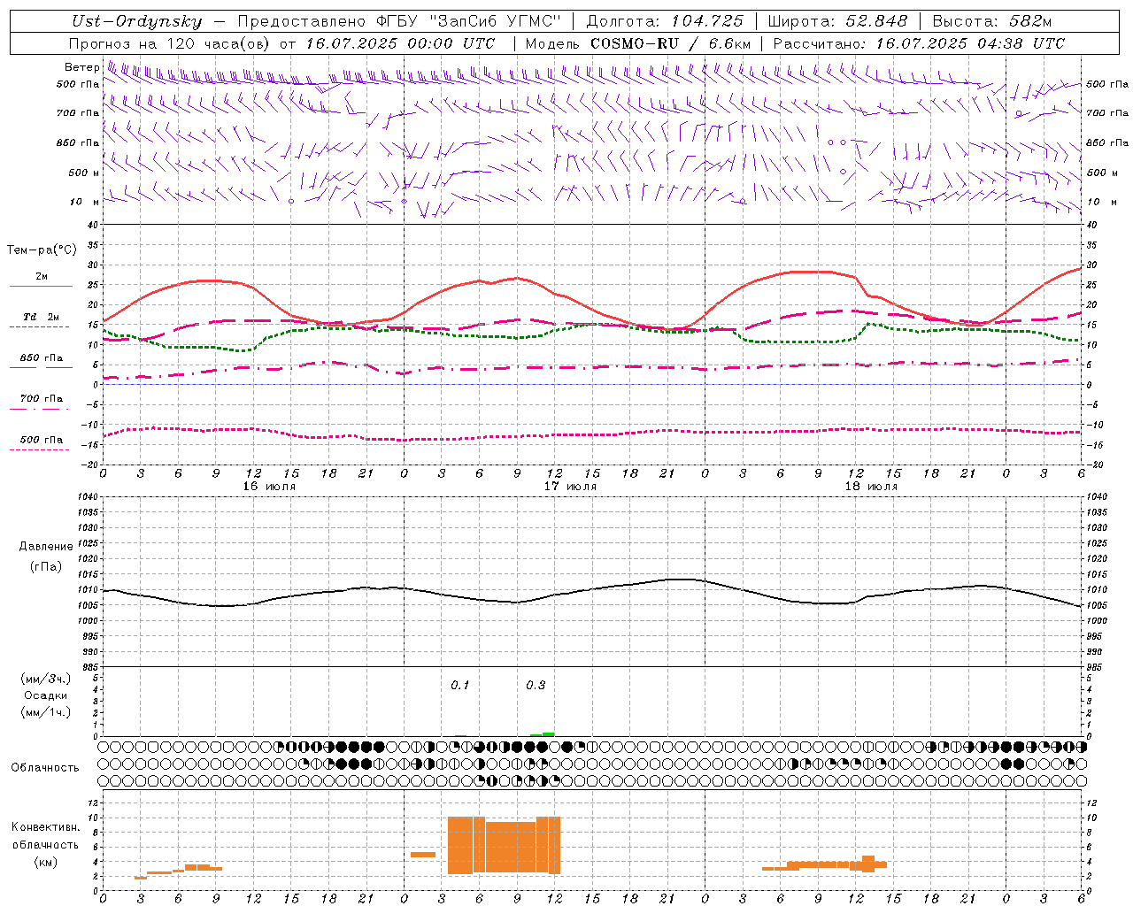Click the "(мм/3ч.)" precipitation unit label
Image resolution: width=1133 pixels, height=906 pixels.
coord(46,679)
